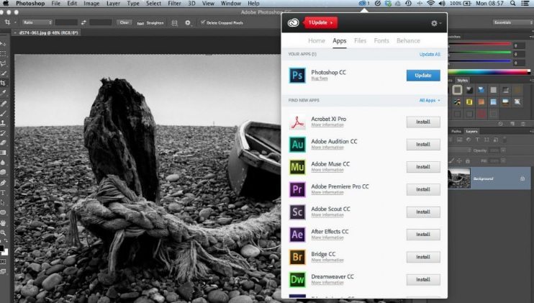
Task: Install Dreamweaver CC
Action: coord(423,279)
